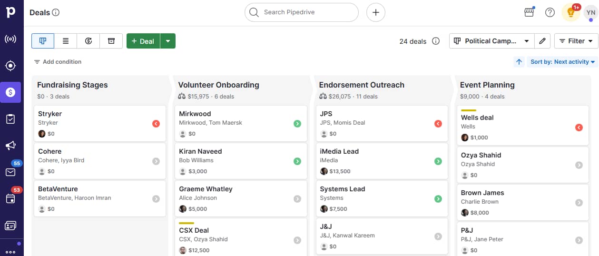The image size is (599, 256).
Task: Open the iMedia Lead deal
Action: [x=382, y=161]
